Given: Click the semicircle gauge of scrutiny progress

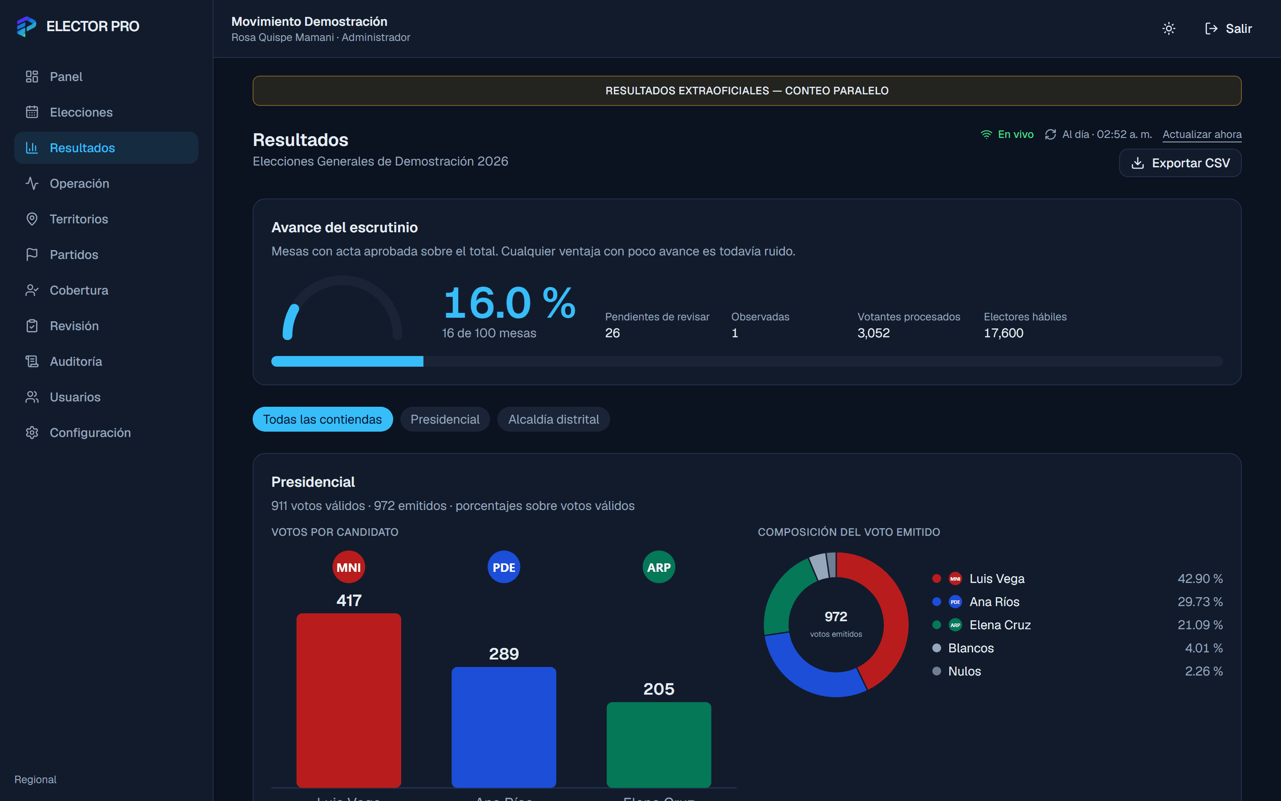Looking at the screenshot, I should click(x=342, y=307).
